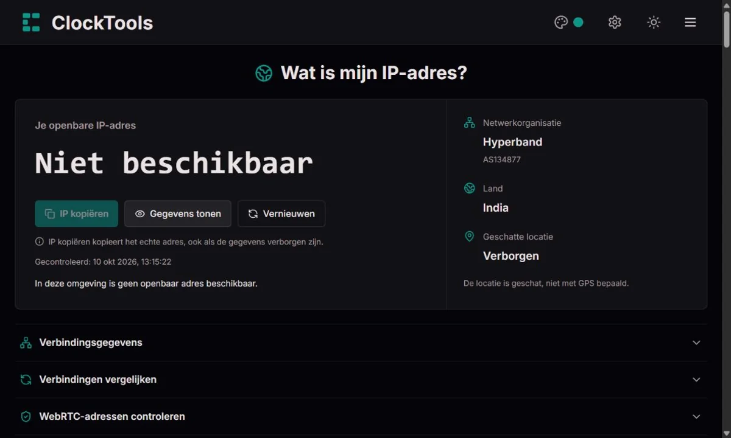Open the WebRTC-adressen controleren section title
This screenshot has height=438, width=731.
(112, 417)
